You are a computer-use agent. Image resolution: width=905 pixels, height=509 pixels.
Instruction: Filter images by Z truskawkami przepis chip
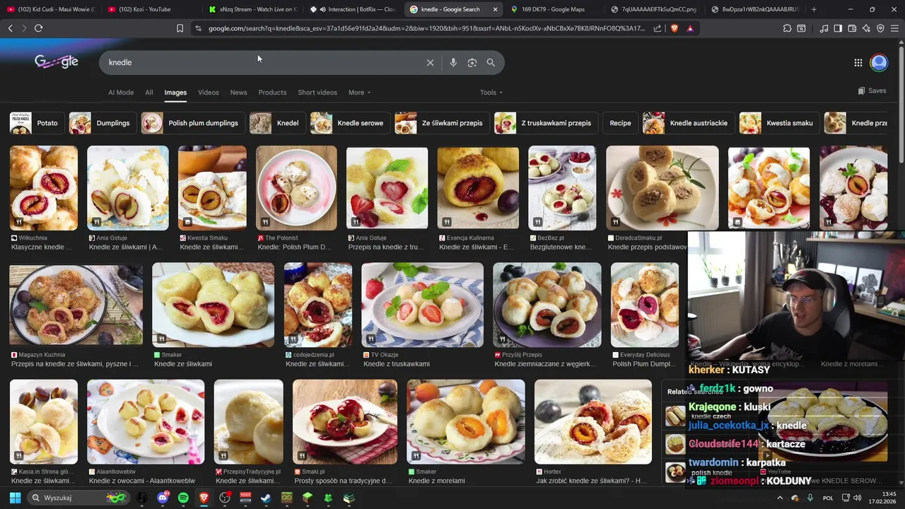(546, 123)
